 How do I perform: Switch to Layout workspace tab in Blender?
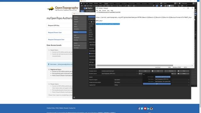pyautogui.click(x=106, y=3)
